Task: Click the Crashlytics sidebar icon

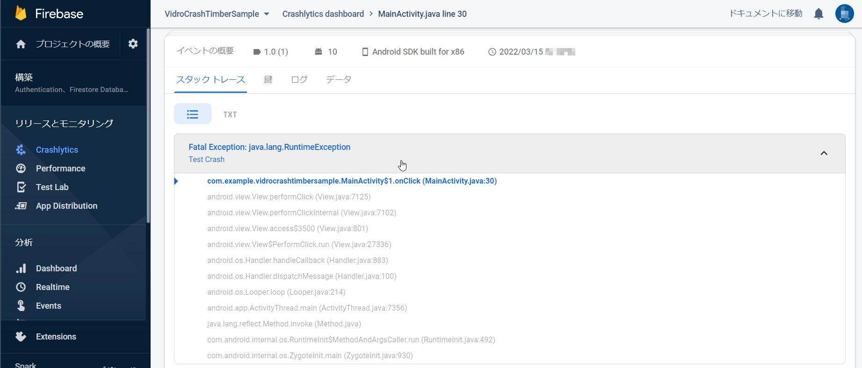Action: click(21, 149)
